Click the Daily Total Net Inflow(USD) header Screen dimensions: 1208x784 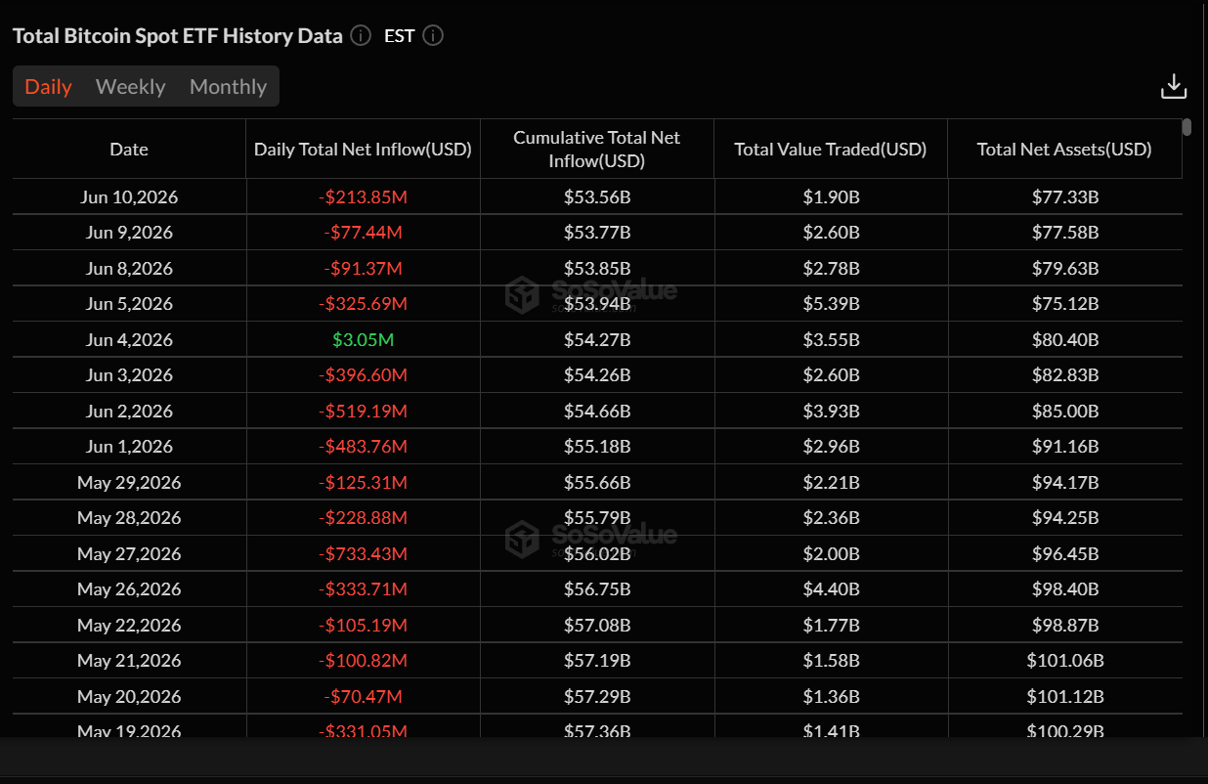click(x=363, y=150)
